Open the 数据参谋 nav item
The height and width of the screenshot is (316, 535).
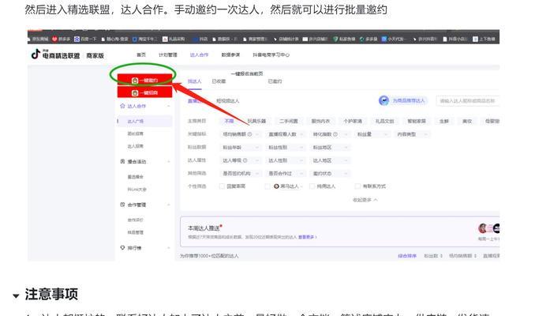(230, 55)
